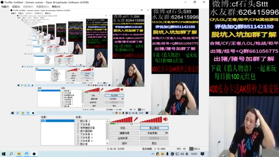Open the 帮助(H) menu
Viewport: 279px width, 157px height.
56,7
